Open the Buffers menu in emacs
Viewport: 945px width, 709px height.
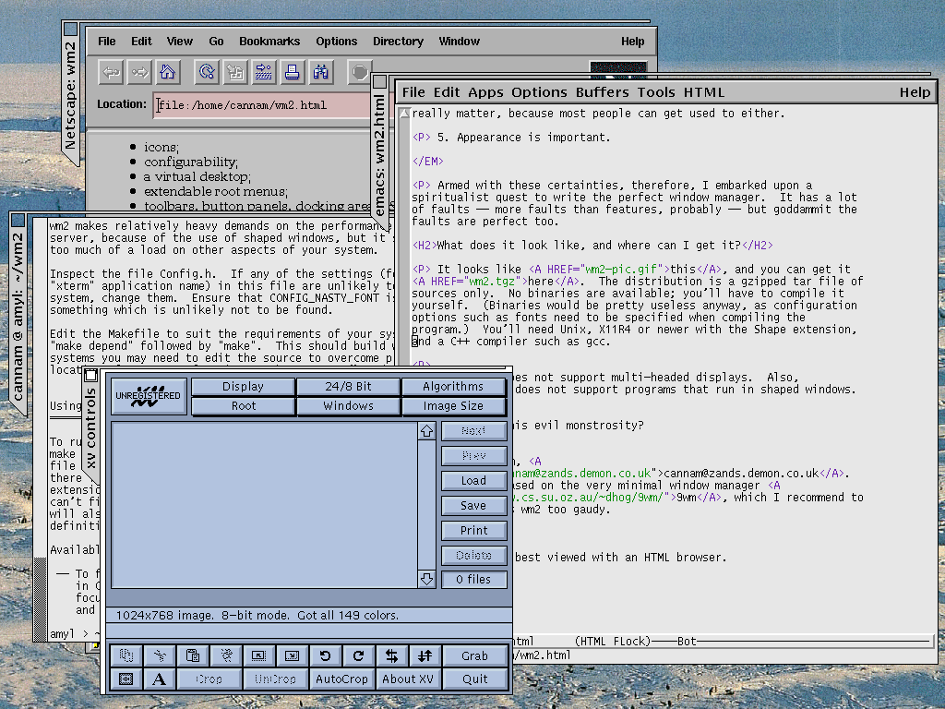click(602, 92)
